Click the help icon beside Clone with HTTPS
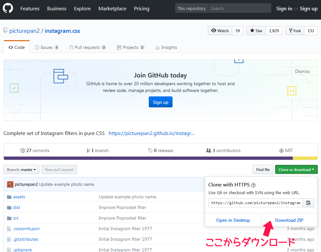This screenshot has height=252, width=321. click(x=253, y=185)
